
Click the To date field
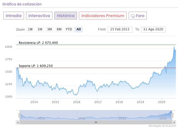pyautogui.click(x=153, y=29)
